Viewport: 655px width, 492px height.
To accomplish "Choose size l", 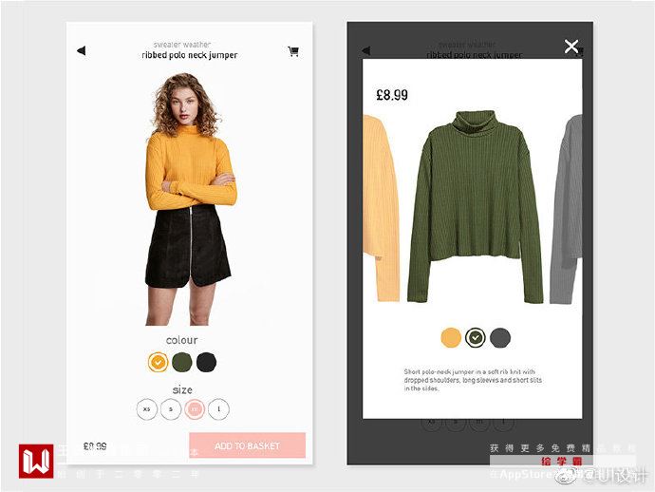I will coord(219,408).
